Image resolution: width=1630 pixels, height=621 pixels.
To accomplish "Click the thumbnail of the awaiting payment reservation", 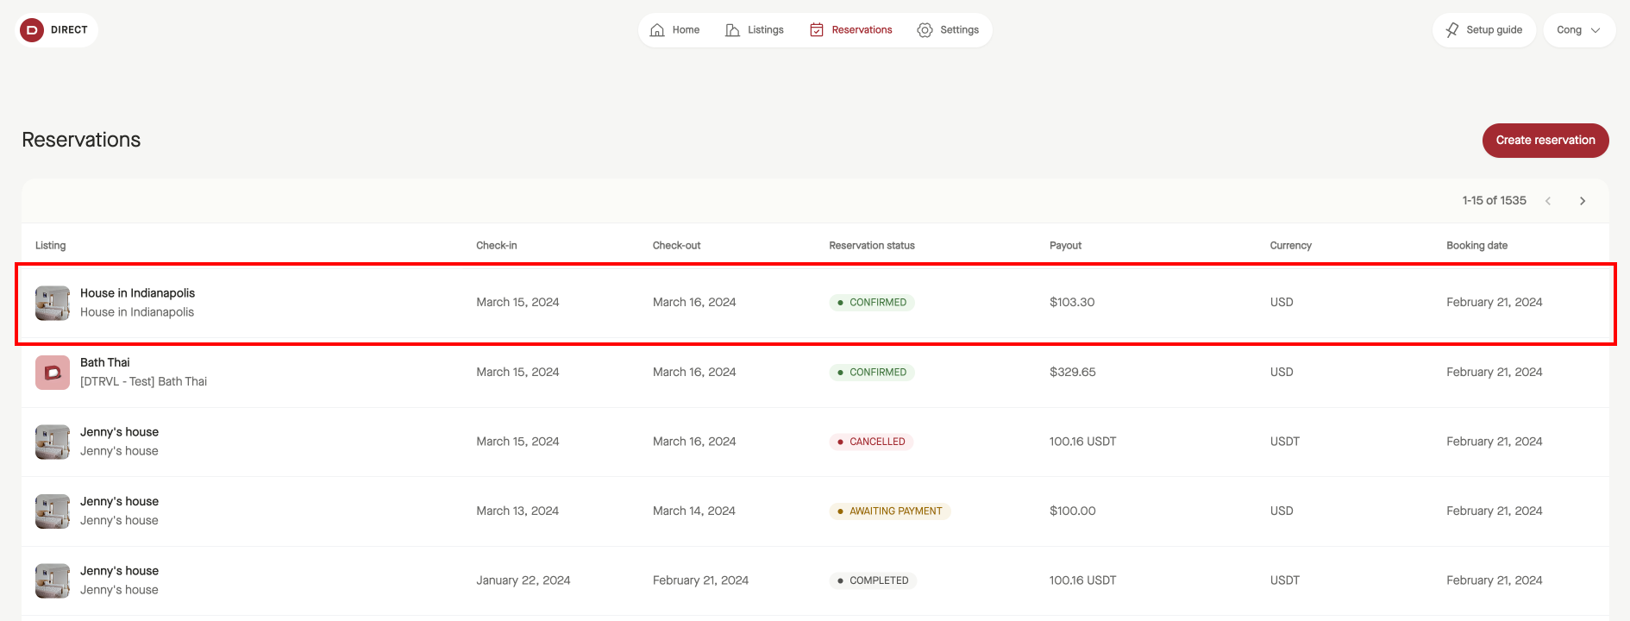I will pyautogui.click(x=53, y=511).
